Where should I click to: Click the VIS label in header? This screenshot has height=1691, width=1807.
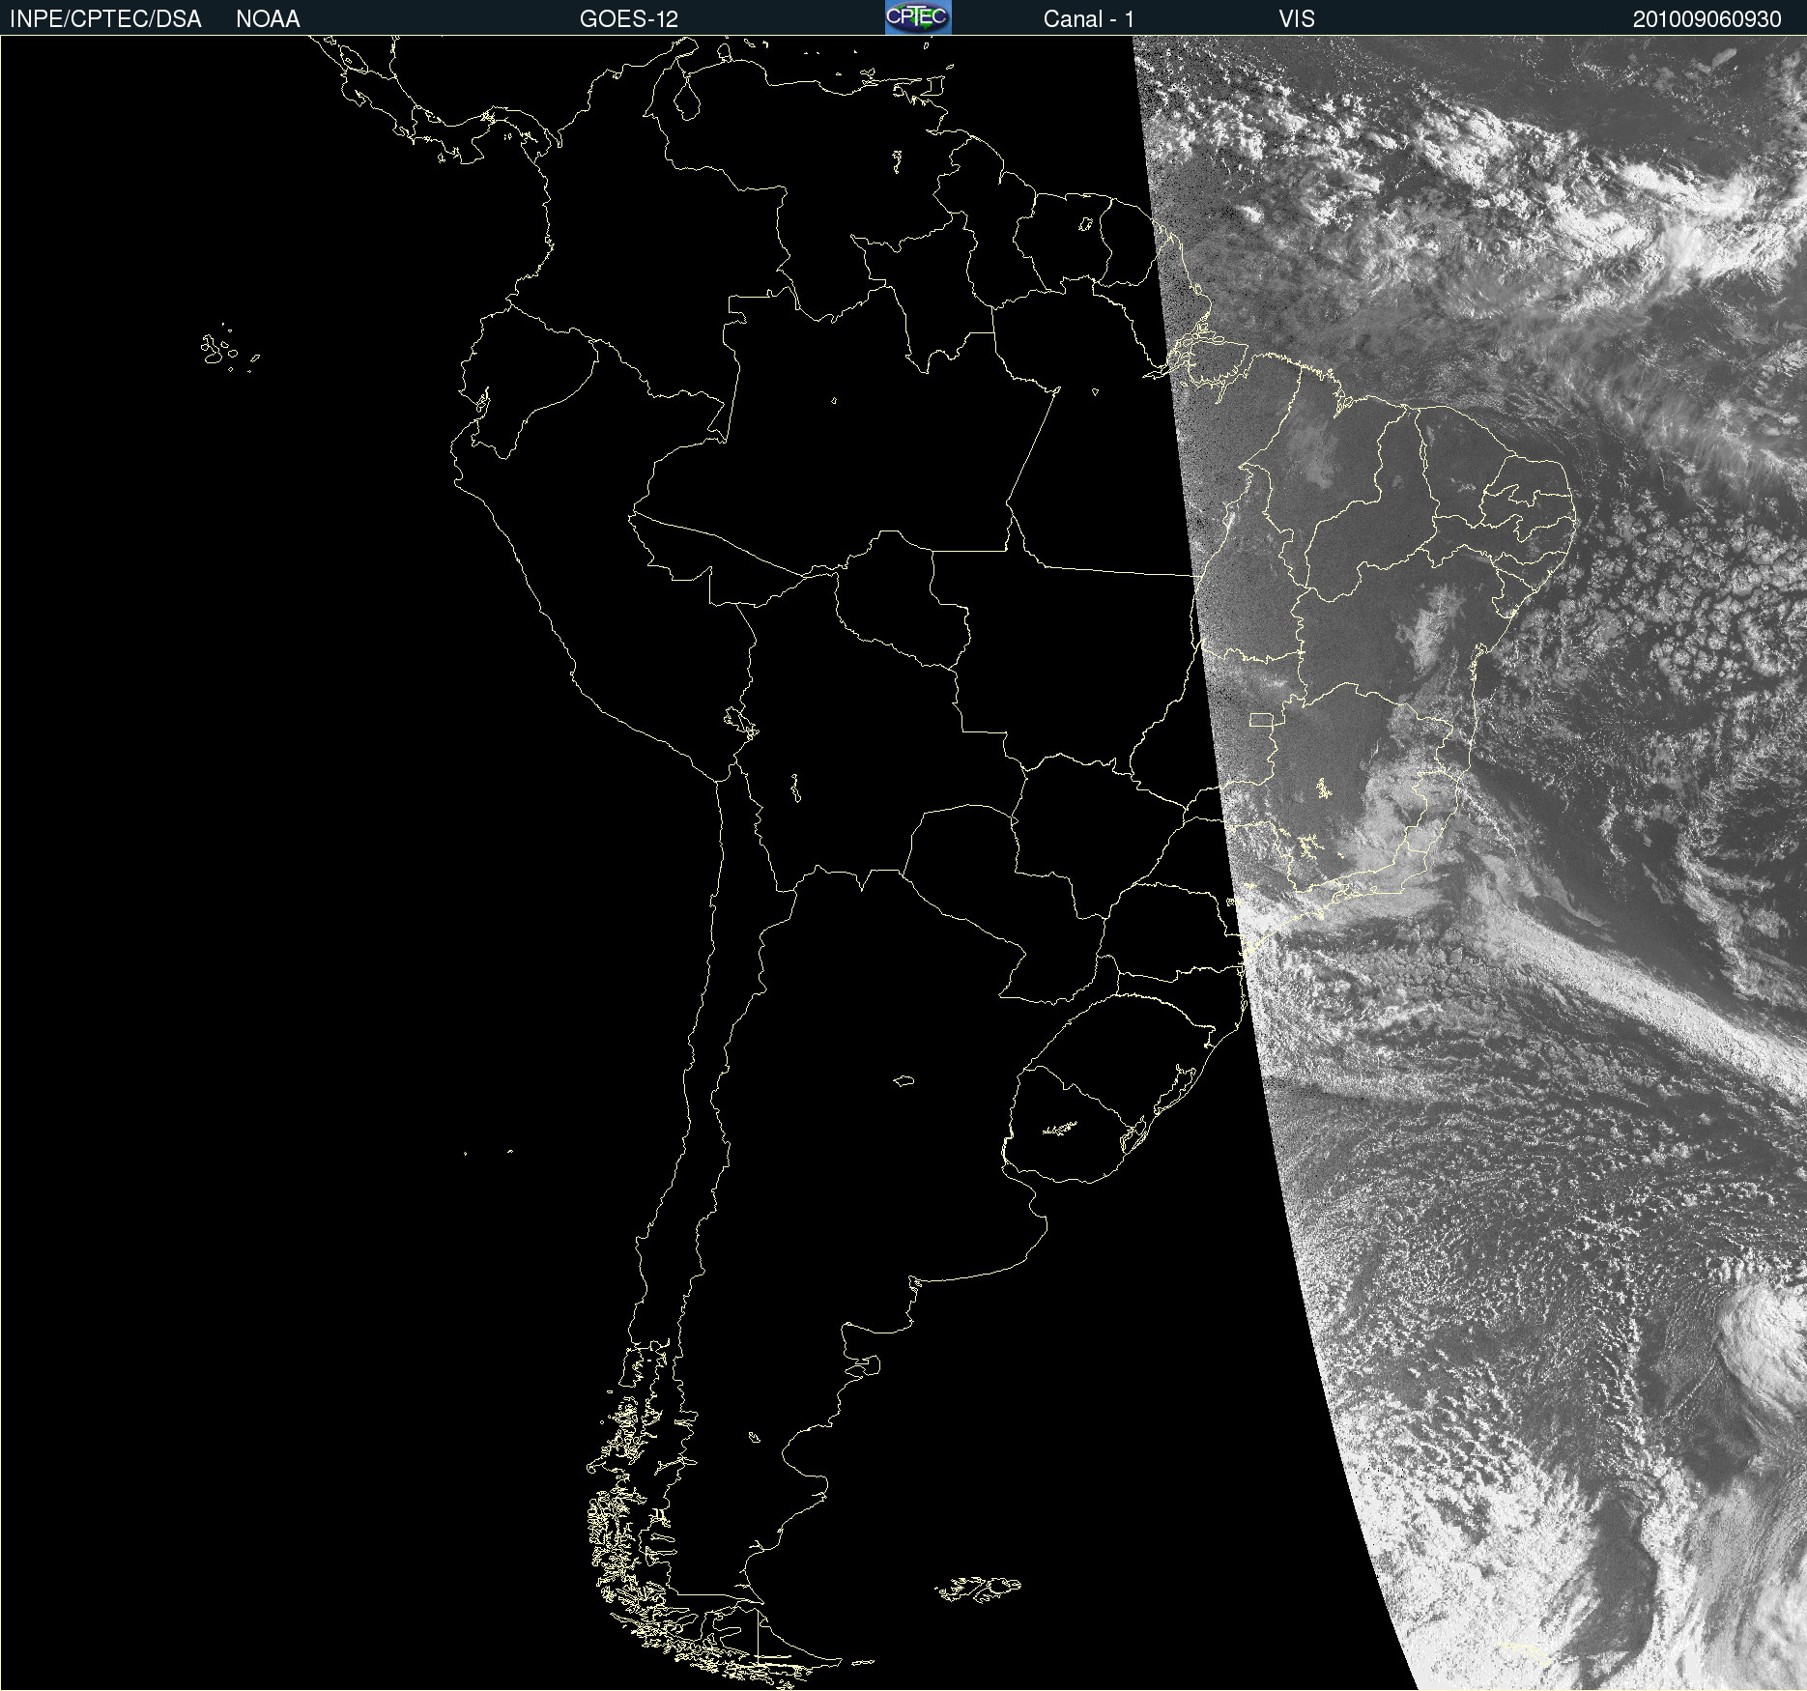[1297, 19]
